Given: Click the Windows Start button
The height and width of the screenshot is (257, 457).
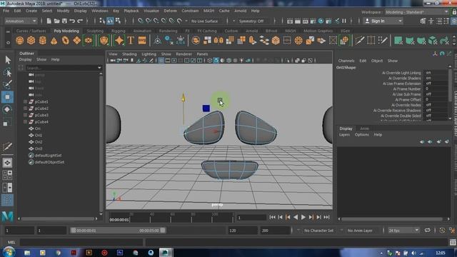Looking at the screenshot, I should click(x=9, y=252).
